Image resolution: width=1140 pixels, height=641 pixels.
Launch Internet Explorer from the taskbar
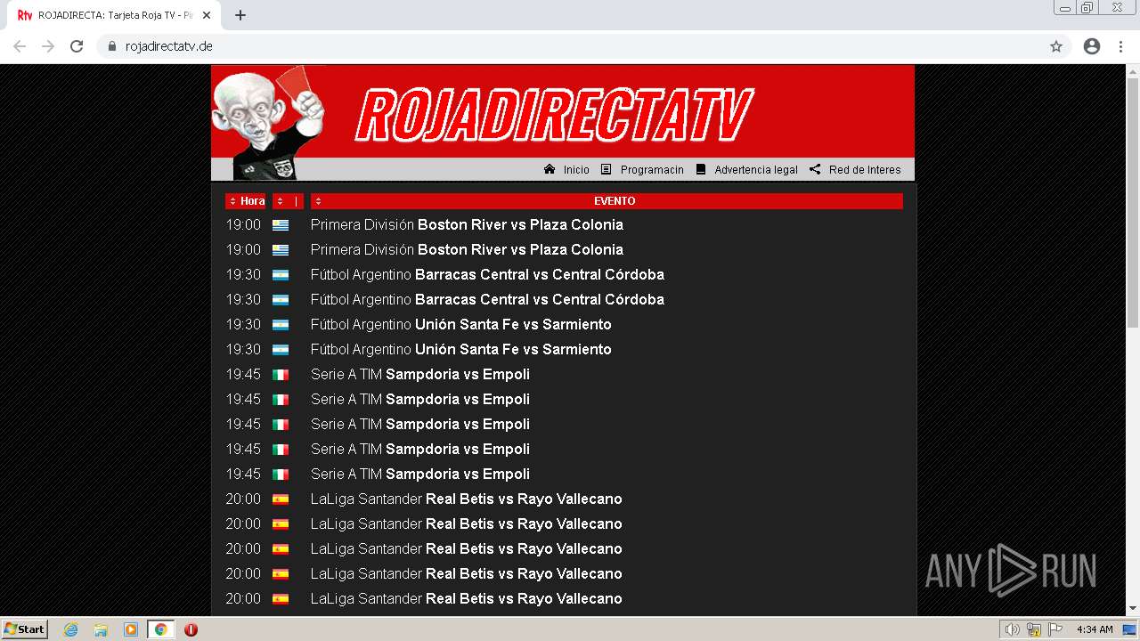coord(71,629)
